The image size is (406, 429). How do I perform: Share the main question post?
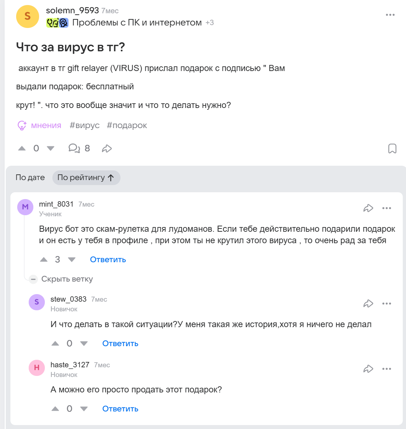click(x=107, y=148)
